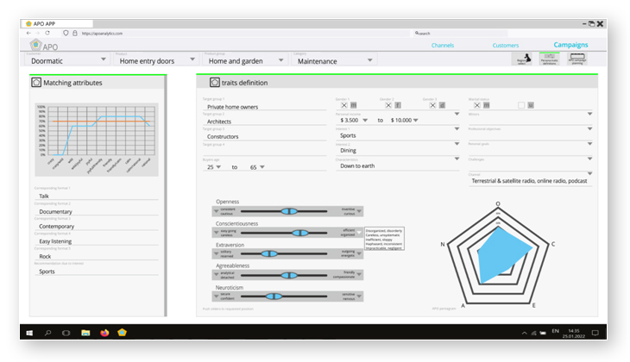The width and height of the screenshot is (630, 362).
Task: Launch Firefox from the taskbar
Action: [104, 332]
